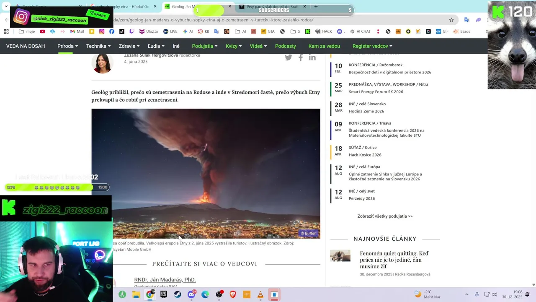The height and width of the screenshot is (302, 536).
Task: Open 'Hack Kosice 2026' event
Action: (x=365, y=155)
